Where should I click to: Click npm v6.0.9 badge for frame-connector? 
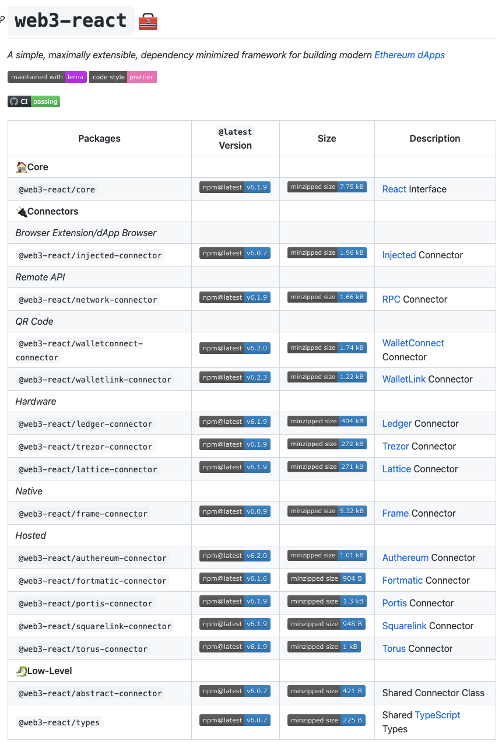[235, 511]
